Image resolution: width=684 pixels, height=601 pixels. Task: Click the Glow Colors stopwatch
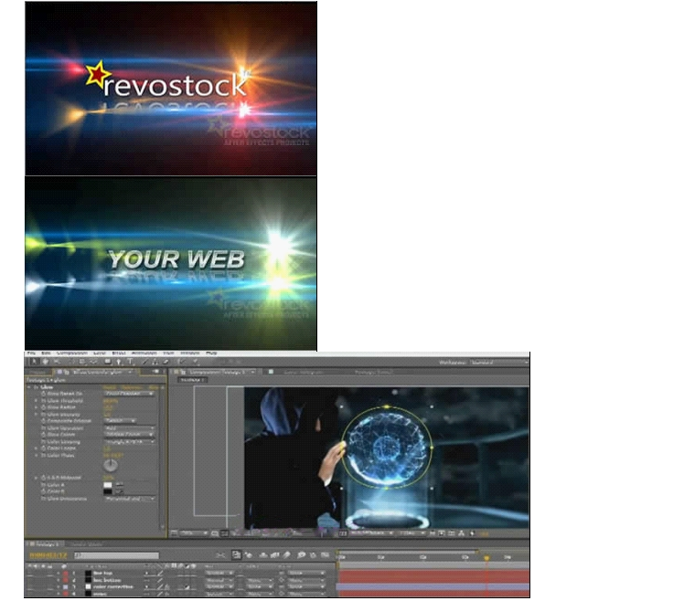tap(44, 435)
